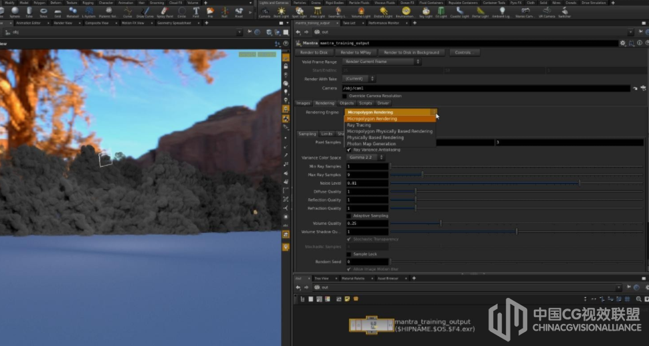This screenshot has width=649, height=346.
Task: Select the Spray Paint shelf tool
Action: point(164,12)
